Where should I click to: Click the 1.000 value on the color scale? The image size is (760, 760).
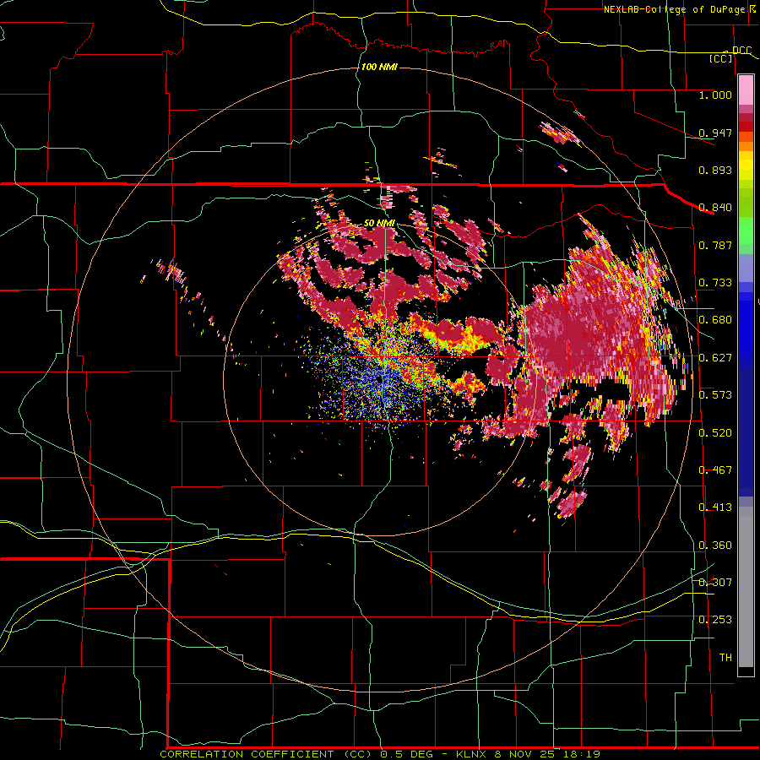click(x=715, y=95)
